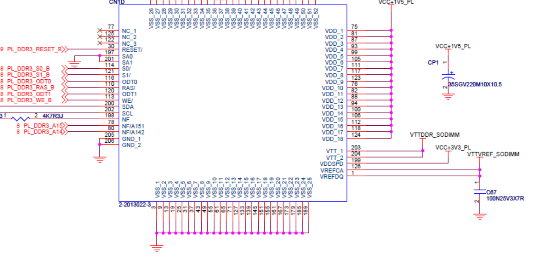Click the no-connect X mark on pin 125

(100, 37)
